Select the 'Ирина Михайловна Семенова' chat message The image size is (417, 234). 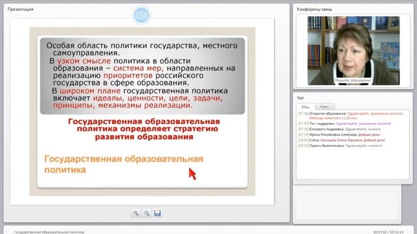pyautogui.click(x=339, y=135)
